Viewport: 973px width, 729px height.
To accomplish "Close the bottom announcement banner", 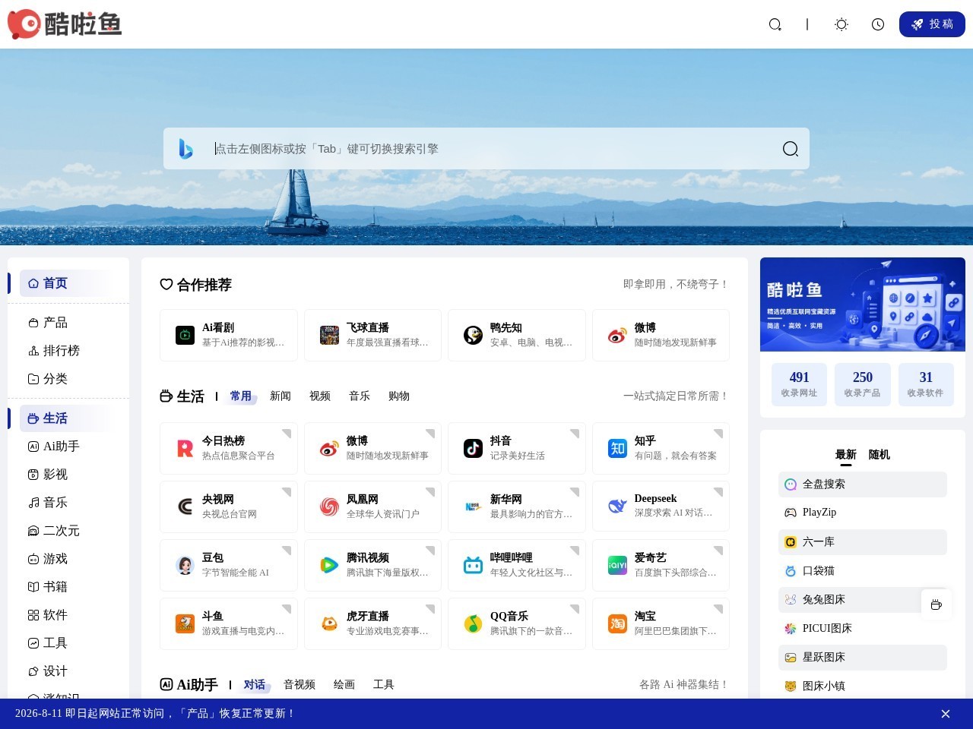I will (946, 714).
